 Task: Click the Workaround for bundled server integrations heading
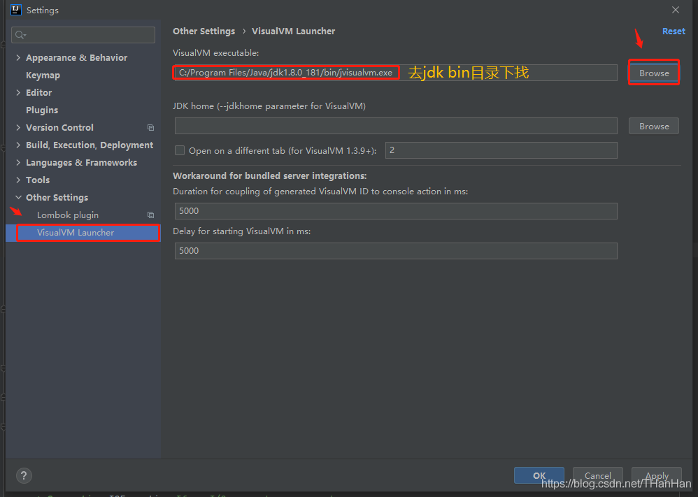[x=270, y=175]
